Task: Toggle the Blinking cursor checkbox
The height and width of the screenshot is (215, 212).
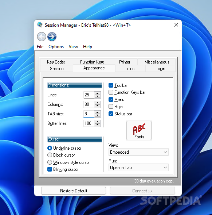Action: tap(50, 169)
